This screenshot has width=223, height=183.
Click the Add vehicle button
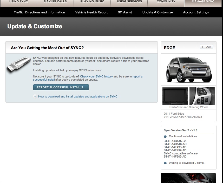[x=206, y=47]
